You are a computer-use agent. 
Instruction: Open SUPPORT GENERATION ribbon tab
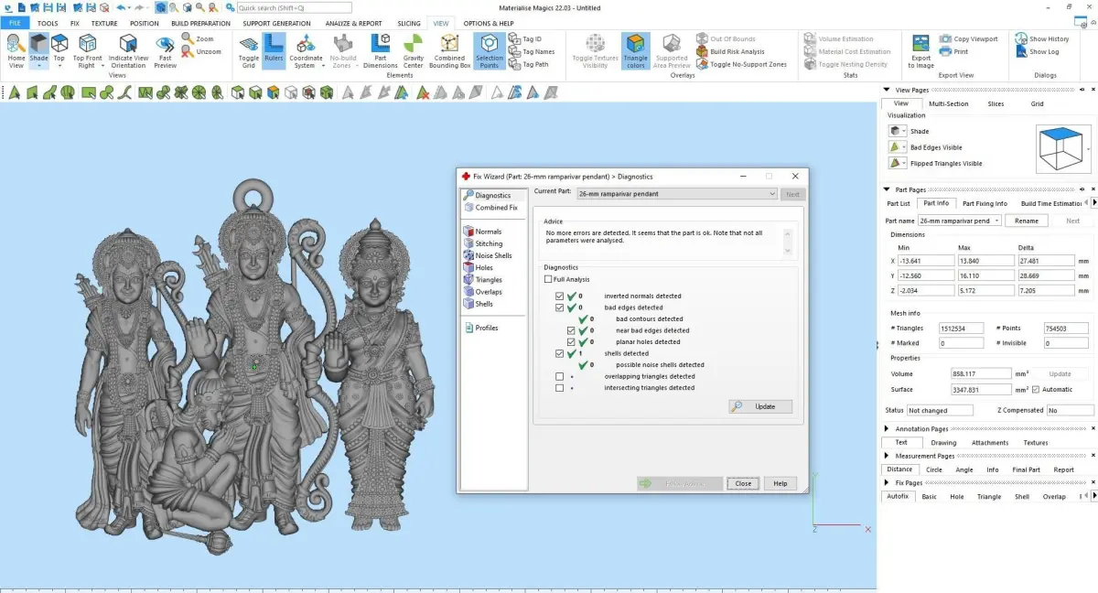coord(276,23)
